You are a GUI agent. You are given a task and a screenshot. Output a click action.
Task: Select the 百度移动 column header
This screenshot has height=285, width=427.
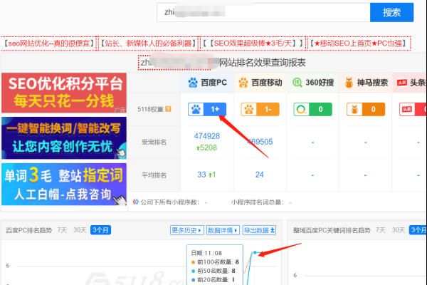point(260,83)
